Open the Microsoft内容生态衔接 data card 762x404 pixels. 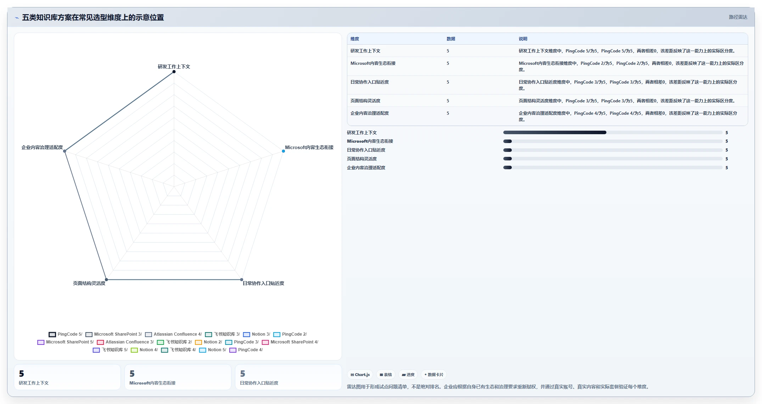(x=178, y=377)
